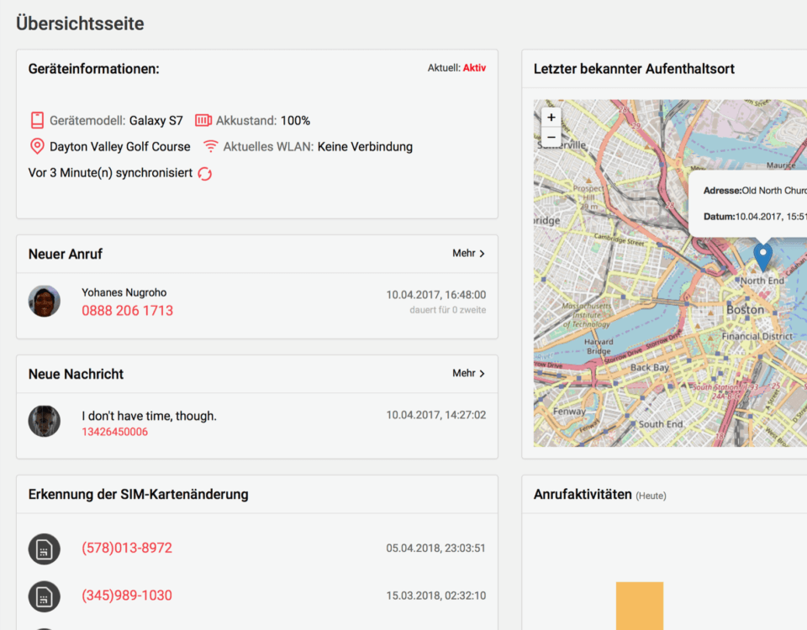Click "Vor 3 Minute(n) synchronisiert" text
The height and width of the screenshot is (630, 807).
click(x=111, y=173)
